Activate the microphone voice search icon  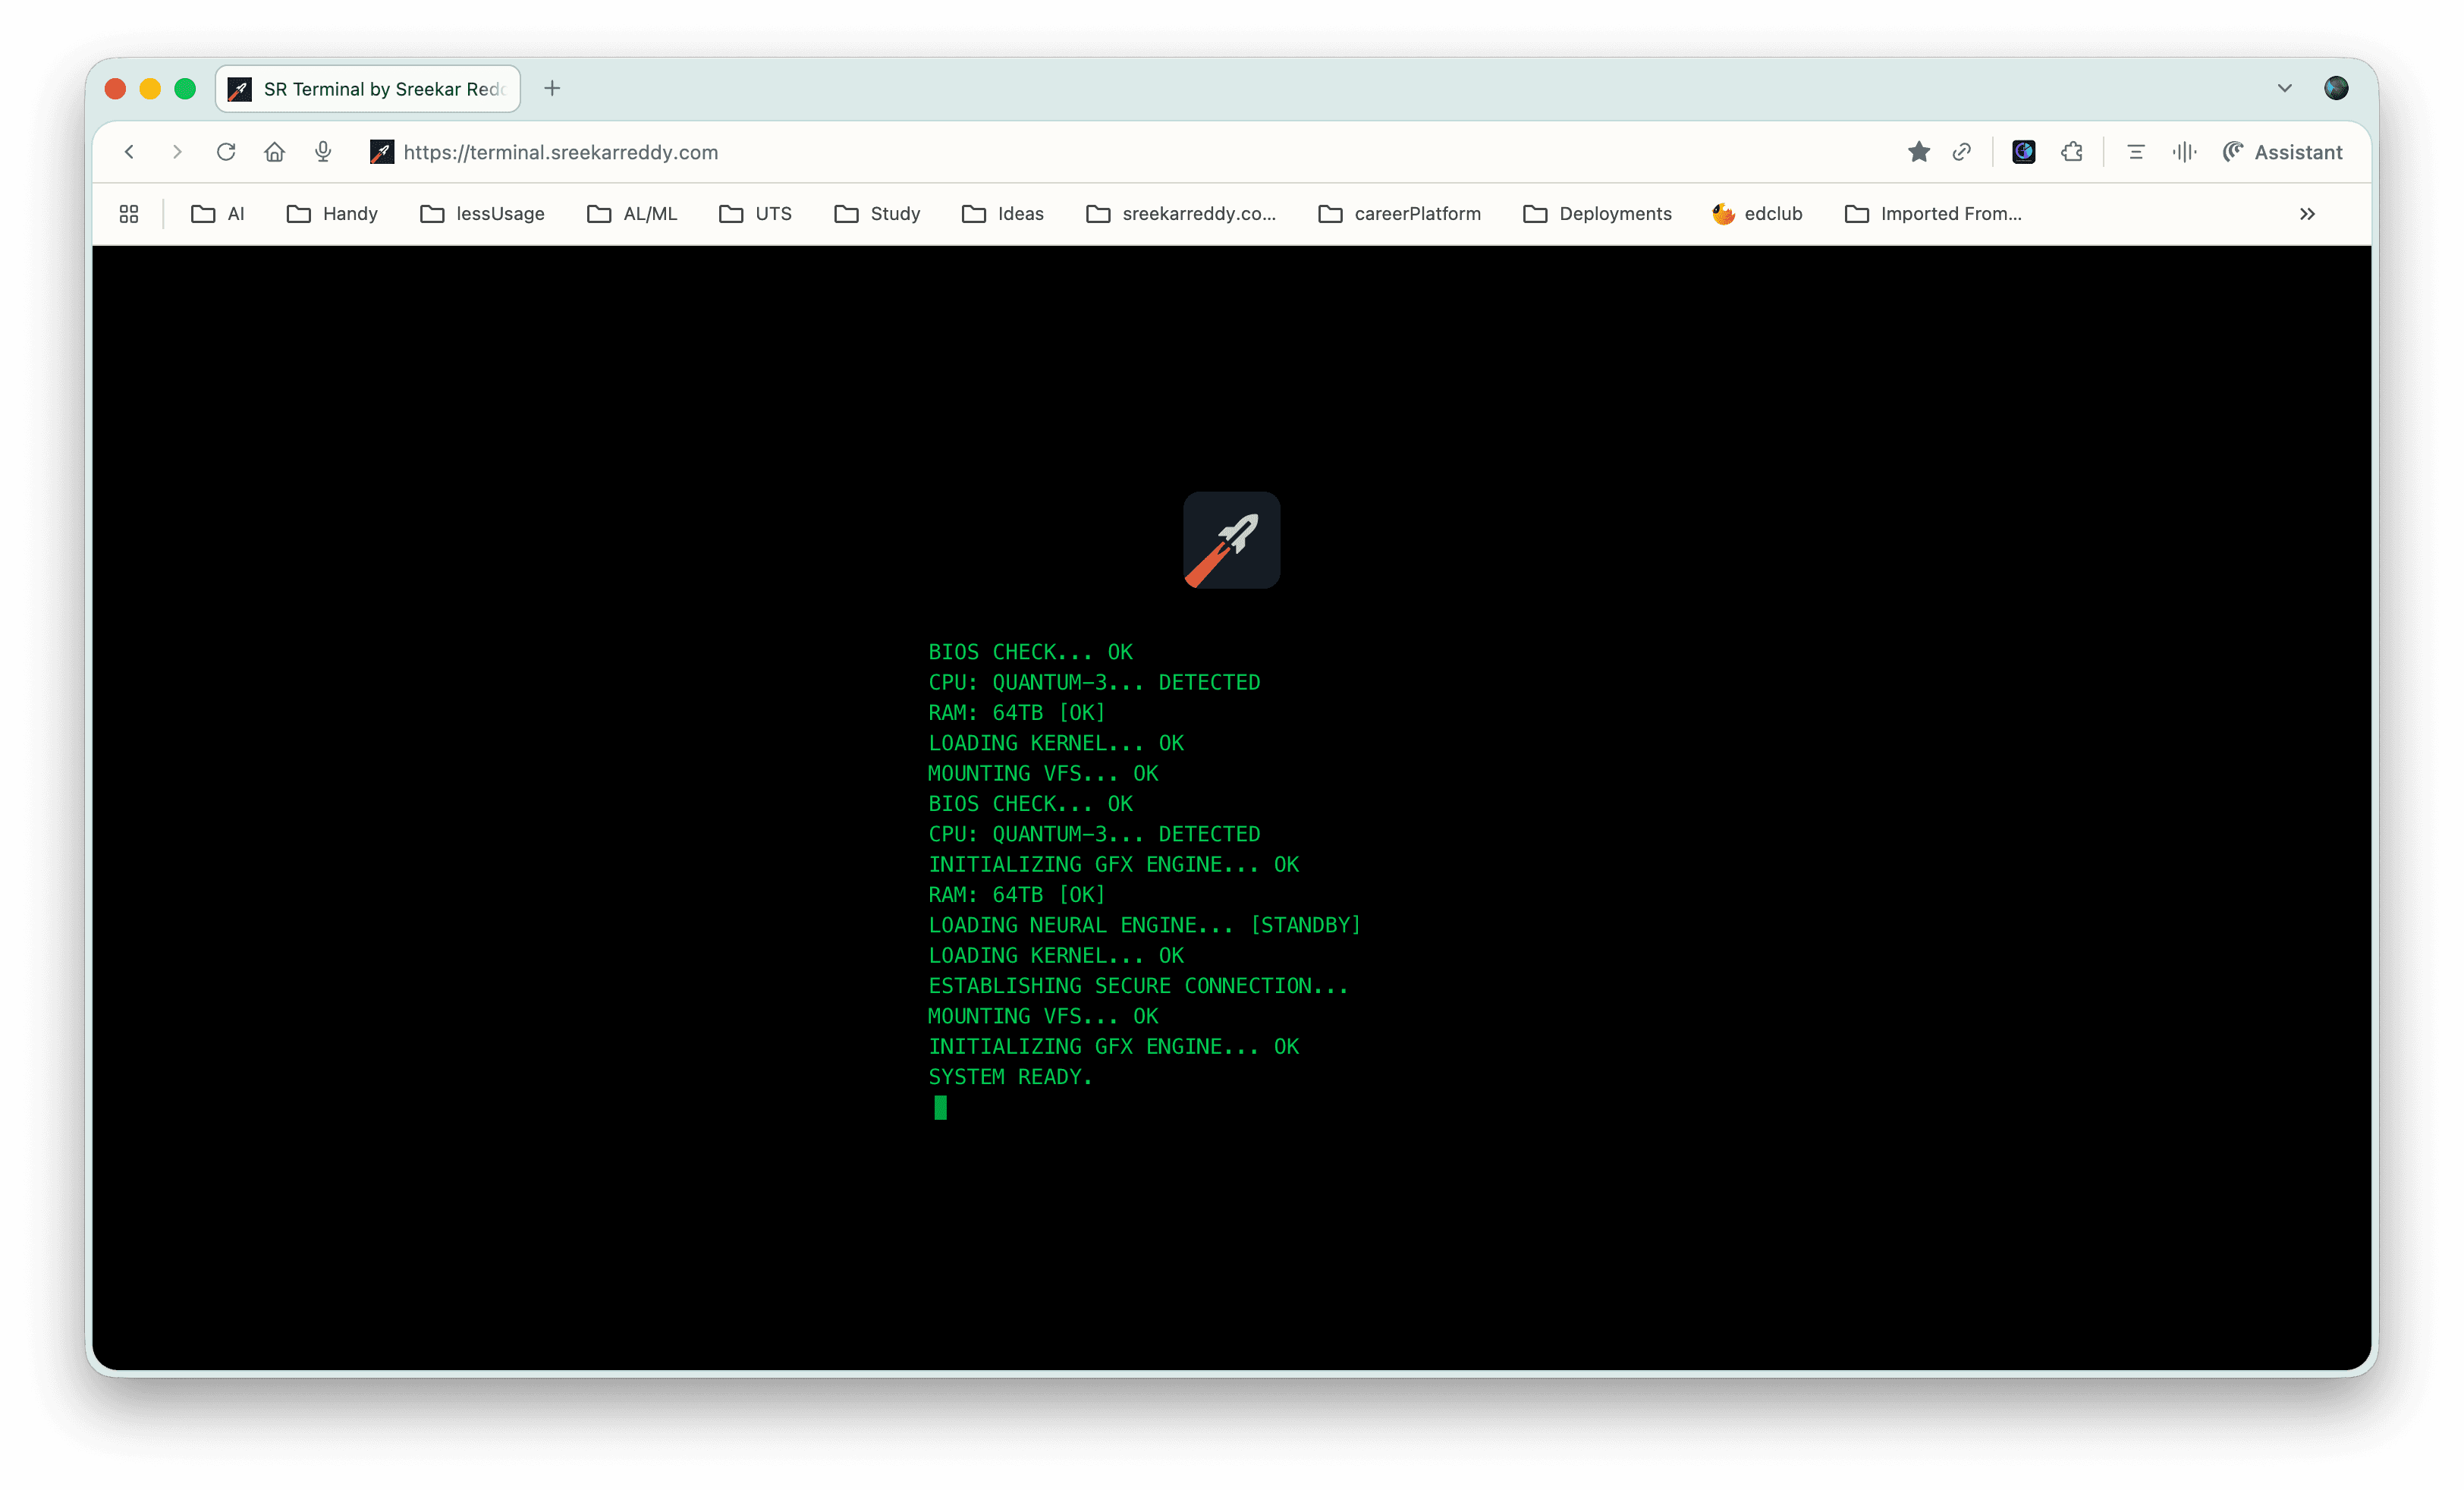[x=323, y=152]
